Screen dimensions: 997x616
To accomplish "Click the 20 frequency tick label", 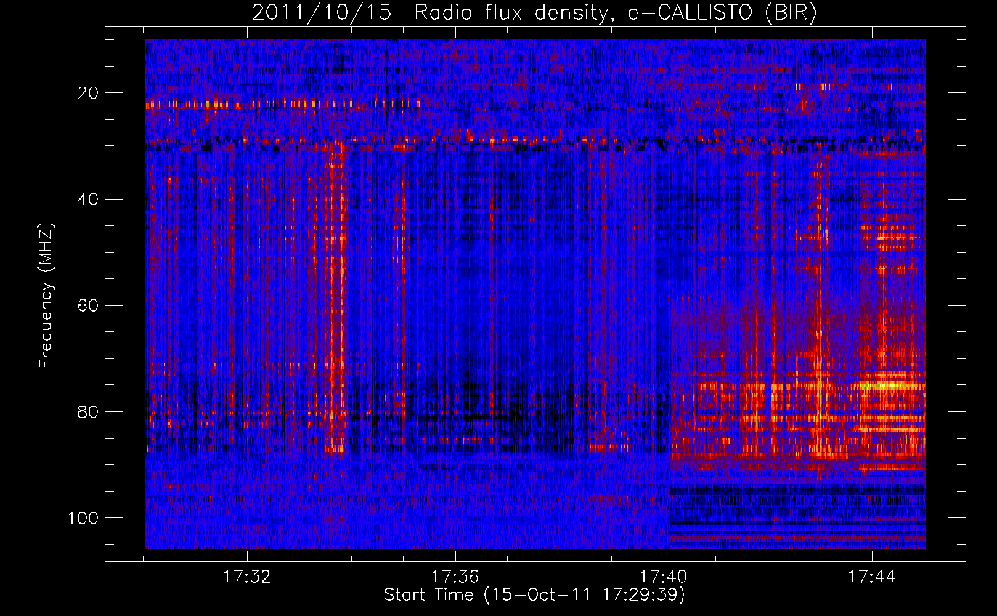I will (x=88, y=93).
